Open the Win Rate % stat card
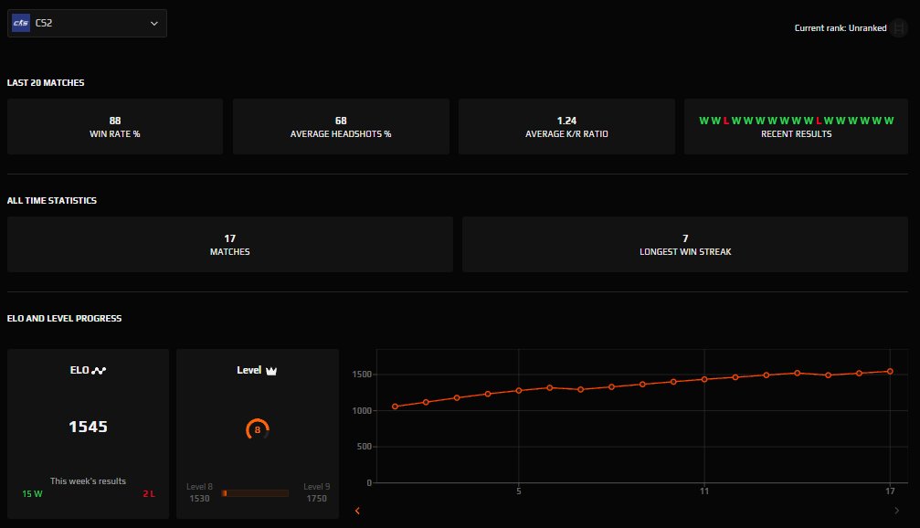The width and height of the screenshot is (920, 528). 115,127
